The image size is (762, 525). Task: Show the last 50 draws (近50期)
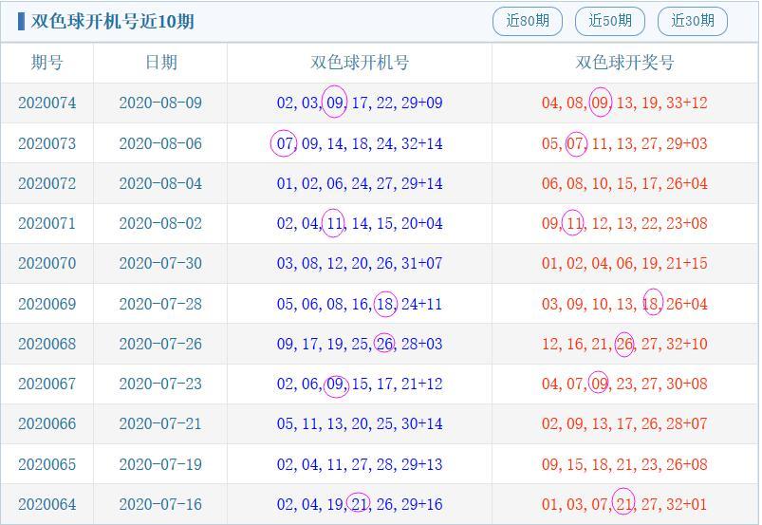pos(610,22)
